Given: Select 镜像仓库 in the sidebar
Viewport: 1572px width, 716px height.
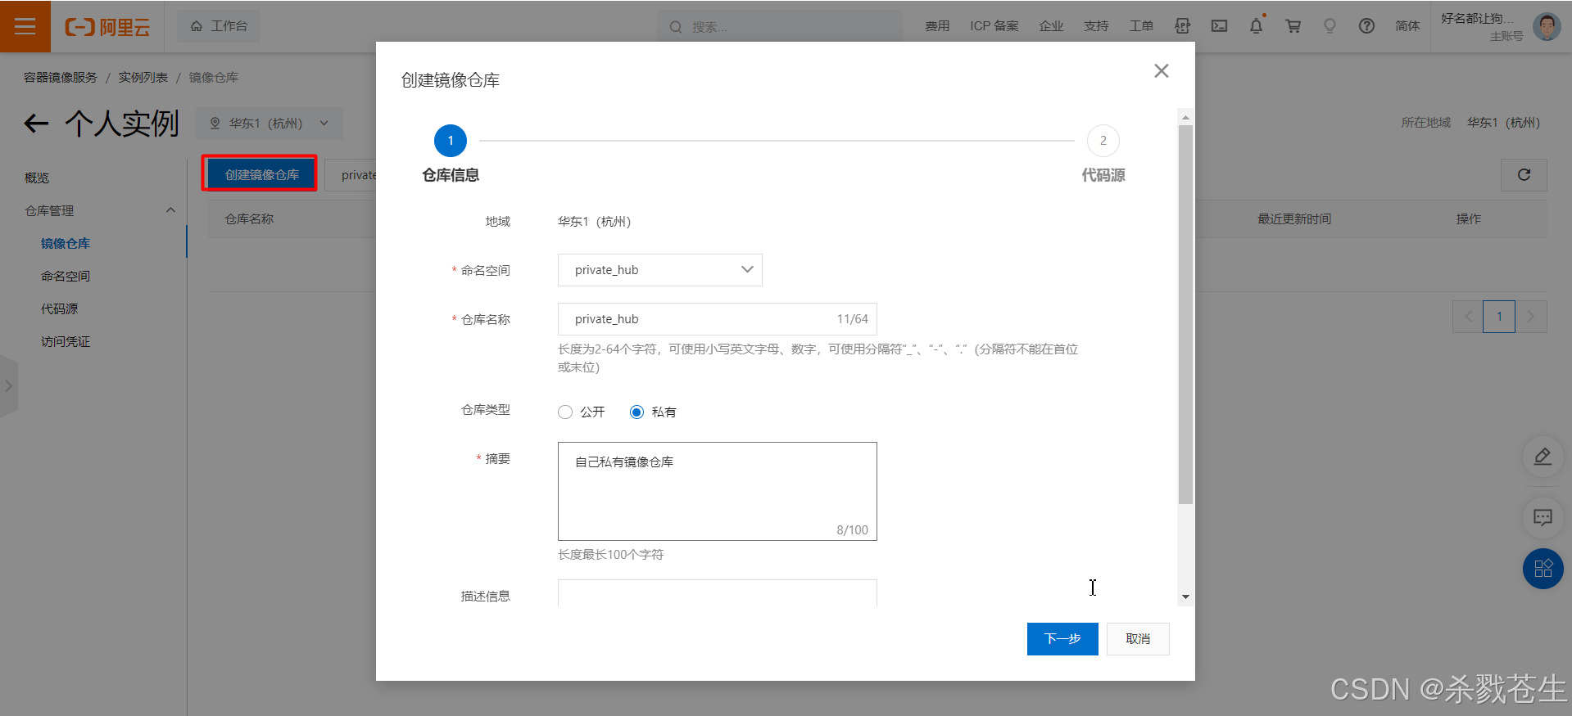Looking at the screenshot, I should (66, 243).
